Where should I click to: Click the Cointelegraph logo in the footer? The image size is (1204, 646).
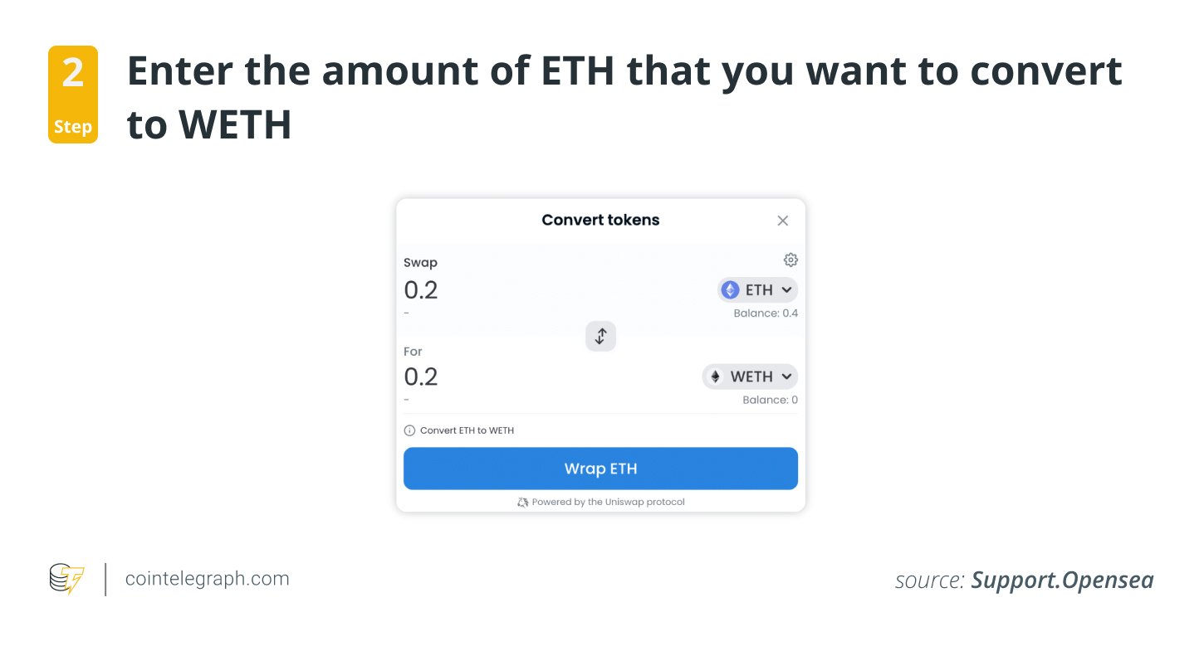click(x=65, y=579)
